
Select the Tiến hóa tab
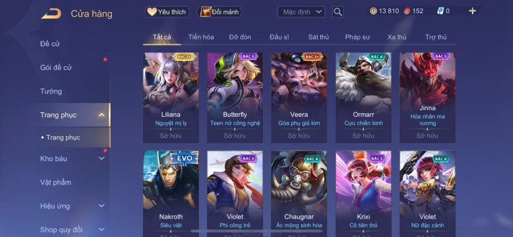tap(201, 37)
